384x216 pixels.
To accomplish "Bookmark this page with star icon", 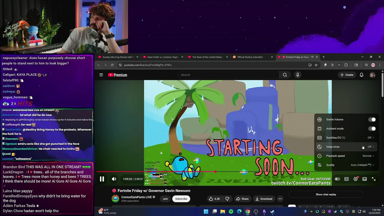I will [x=316, y=65].
